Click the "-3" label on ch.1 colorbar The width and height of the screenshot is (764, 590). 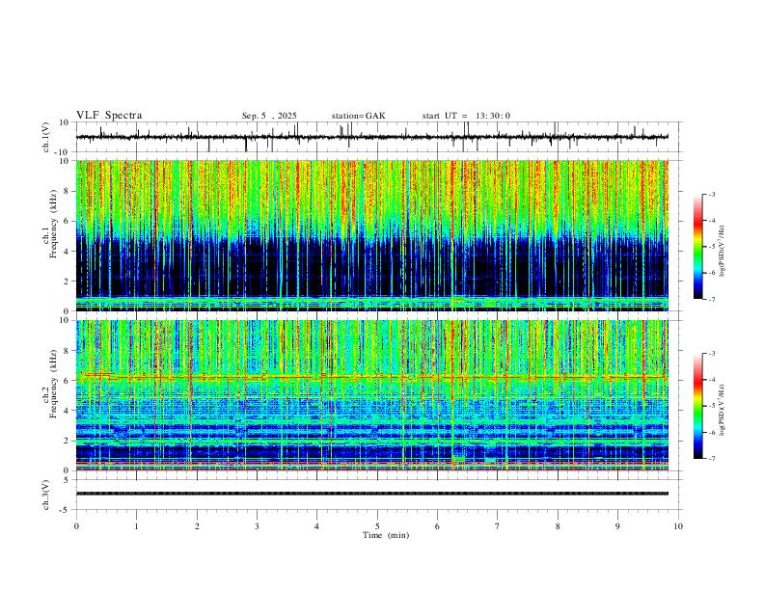[x=711, y=194]
